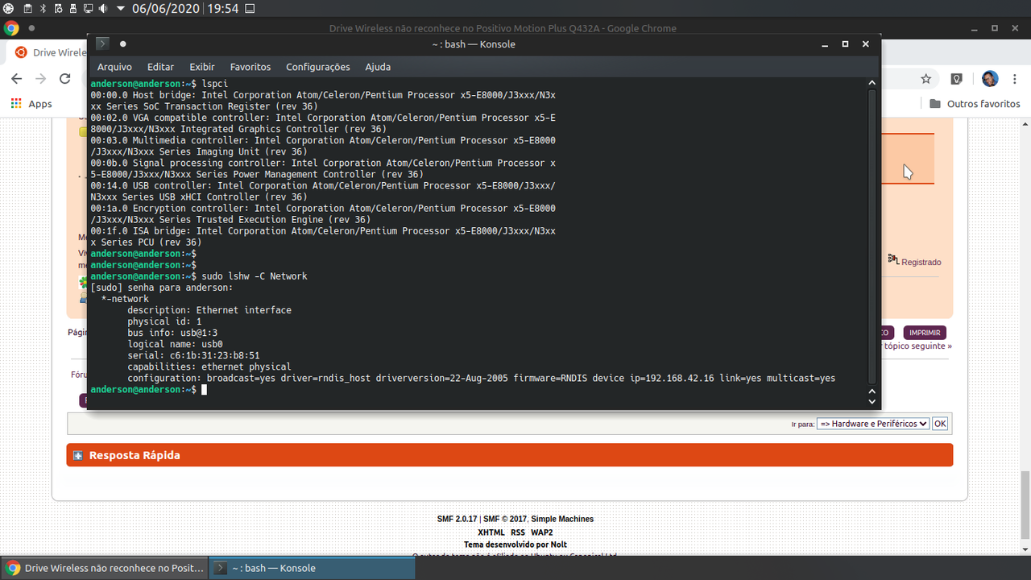Click the OK button beside the jump dropdown

[x=940, y=424]
